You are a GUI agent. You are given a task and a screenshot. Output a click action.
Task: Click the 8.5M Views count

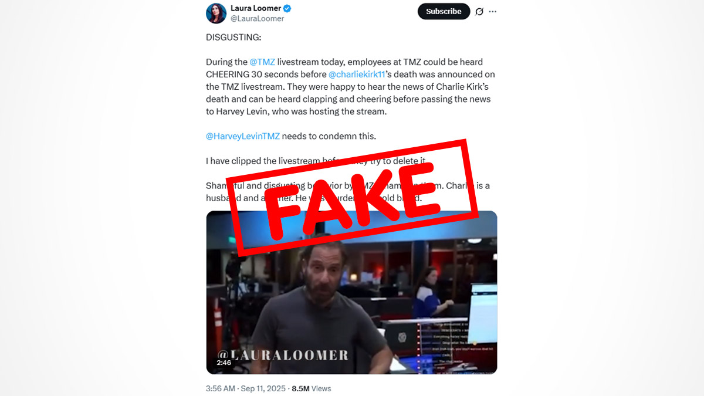click(x=311, y=388)
